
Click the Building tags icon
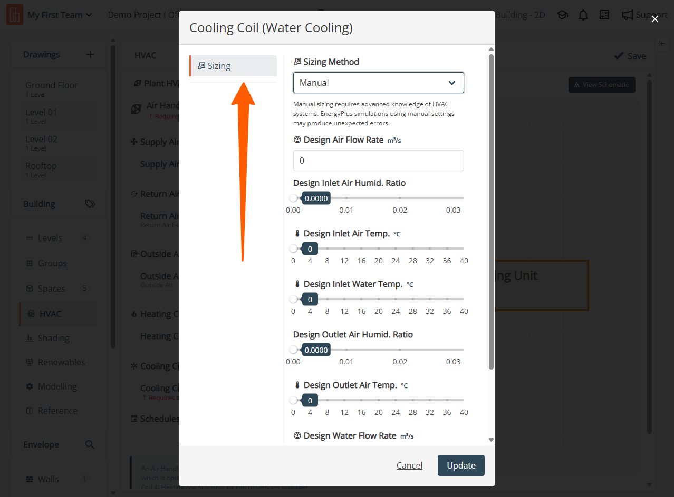tap(90, 204)
